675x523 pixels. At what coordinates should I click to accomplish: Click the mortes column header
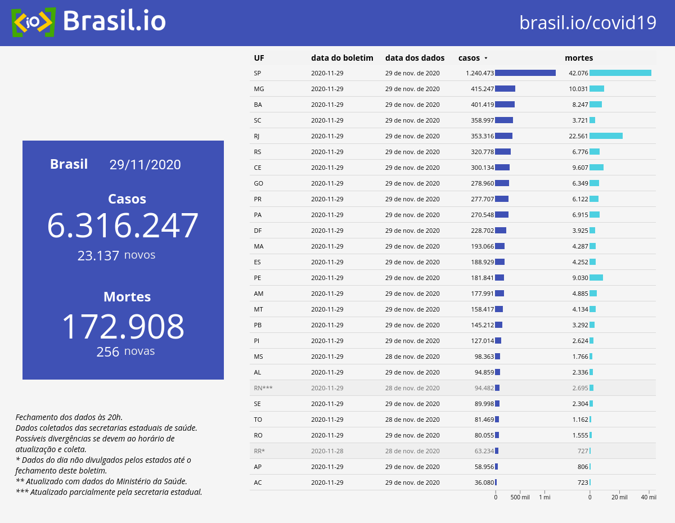579,58
